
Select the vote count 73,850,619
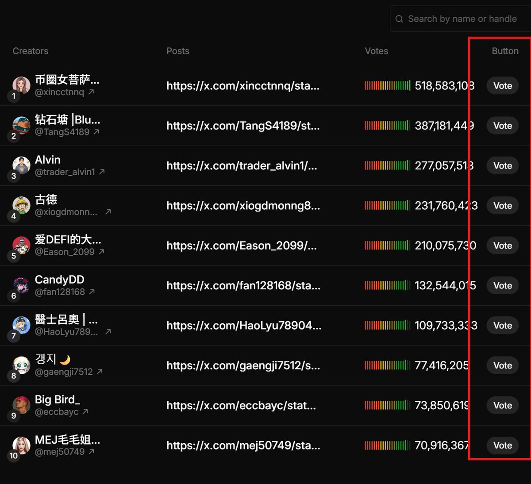click(442, 405)
